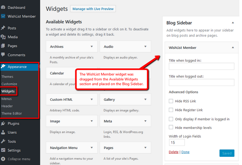Click the Collapse menu arrow icon
242x165 pixels.
(x=3, y=159)
